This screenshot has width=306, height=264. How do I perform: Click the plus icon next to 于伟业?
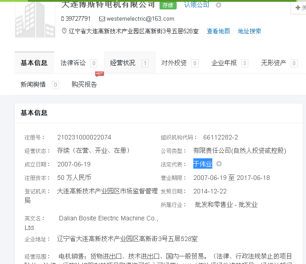tap(219, 164)
